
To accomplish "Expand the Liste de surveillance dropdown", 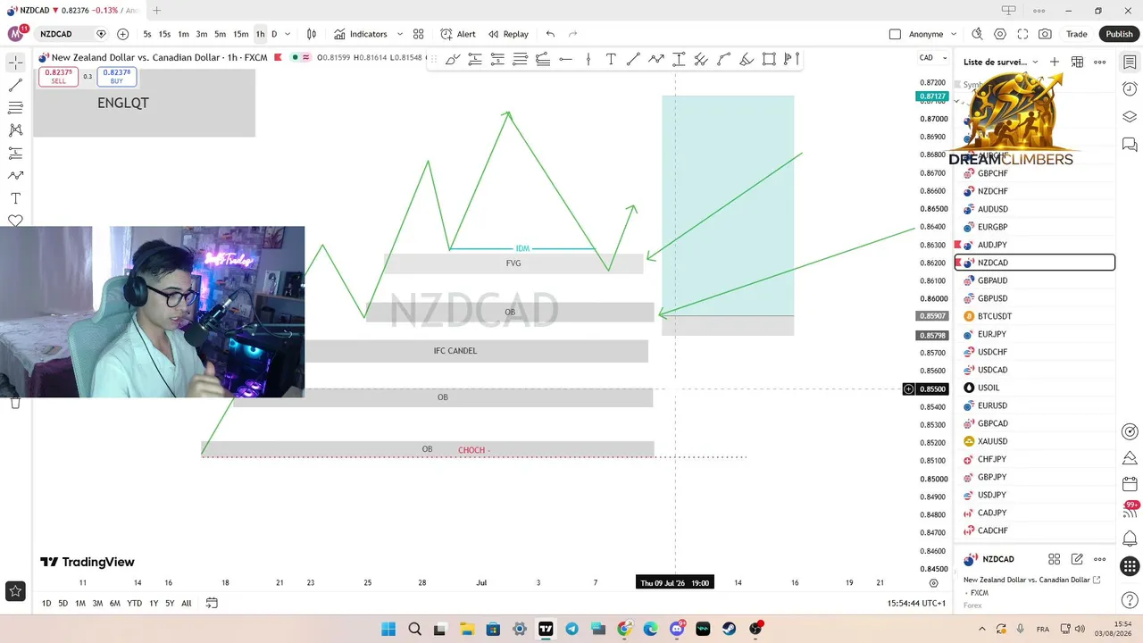I will (x=1035, y=62).
